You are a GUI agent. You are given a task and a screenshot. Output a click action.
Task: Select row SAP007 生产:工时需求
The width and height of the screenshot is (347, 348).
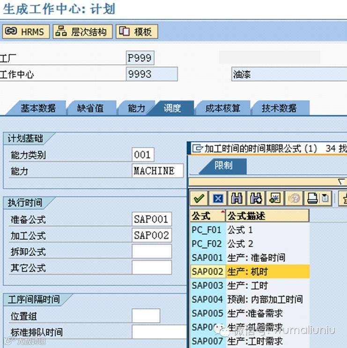(250, 341)
